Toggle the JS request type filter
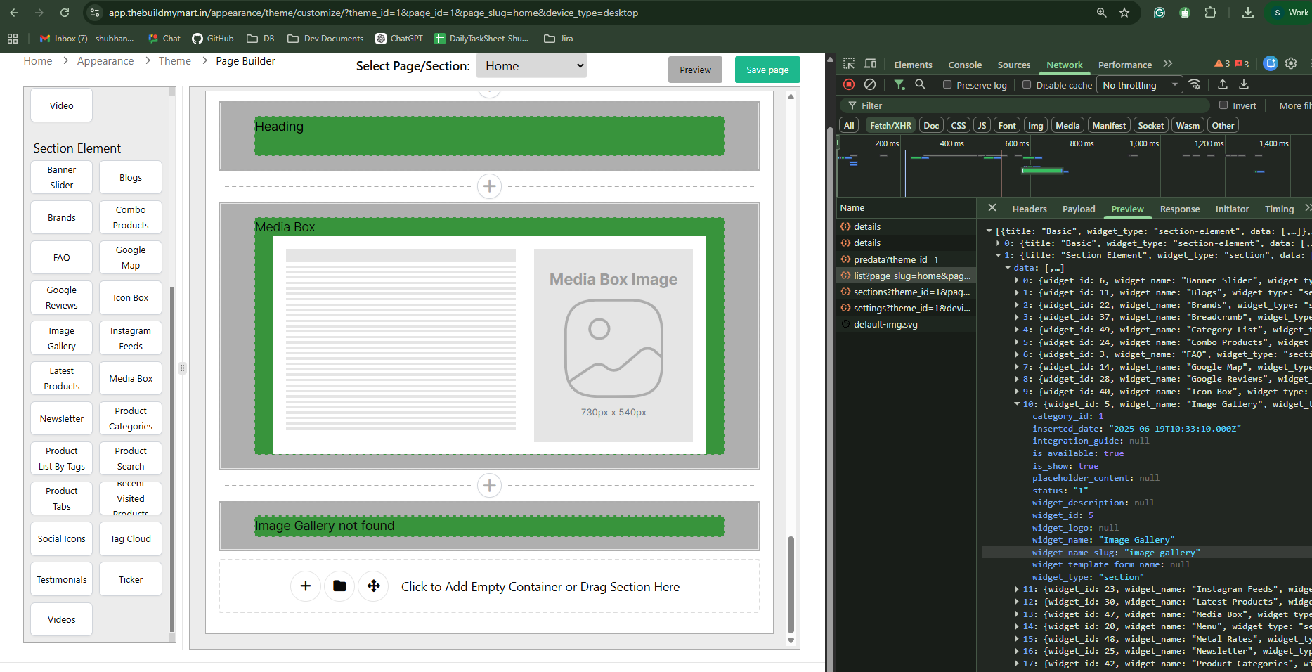The image size is (1312, 672). [x=982, y=125]
